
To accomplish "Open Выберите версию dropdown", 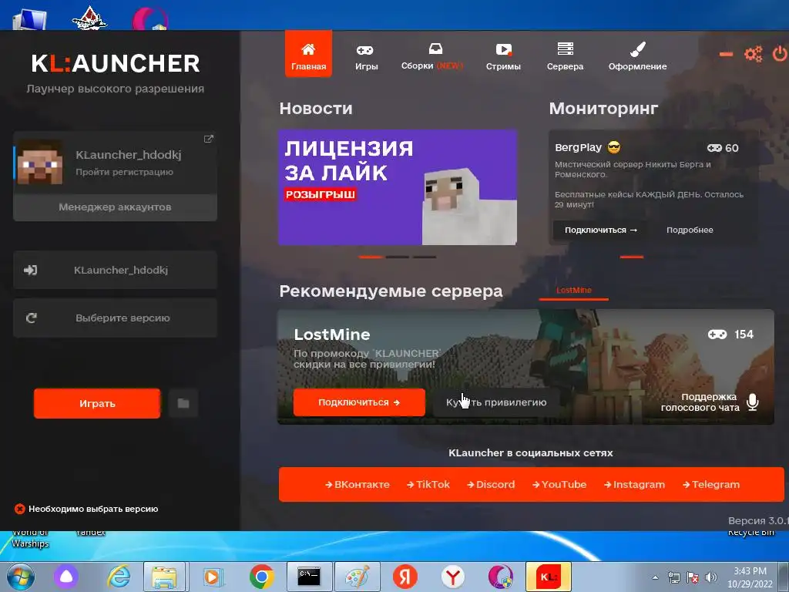I will [x=116, y=318].
